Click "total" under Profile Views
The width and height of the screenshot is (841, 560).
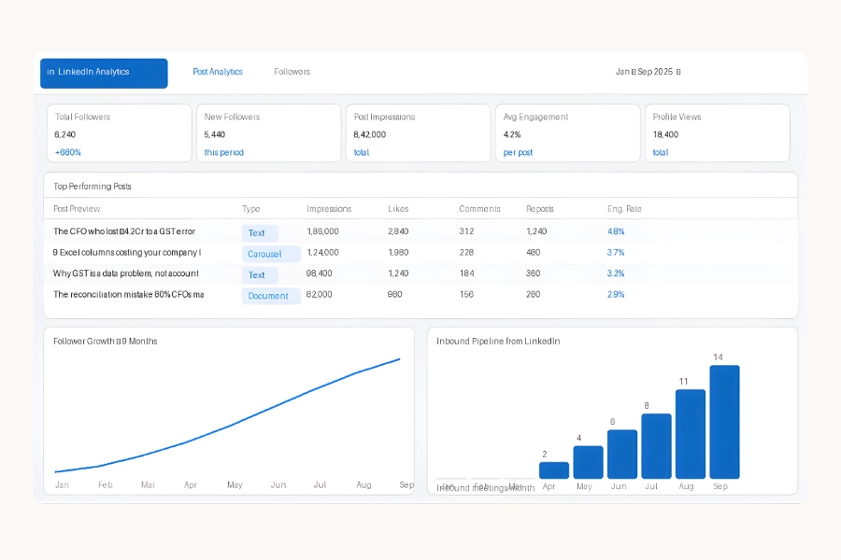point(663,152)
